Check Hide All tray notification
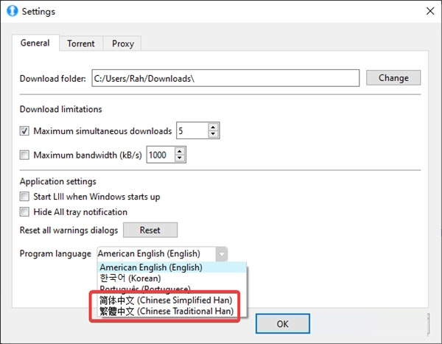 [x=25, y=212]
